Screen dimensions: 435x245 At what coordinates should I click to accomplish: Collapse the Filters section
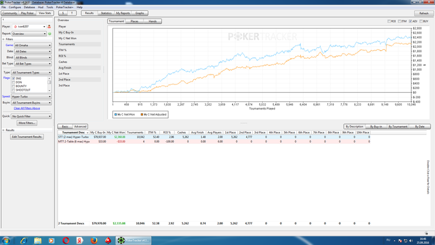[x=4, y=39]
